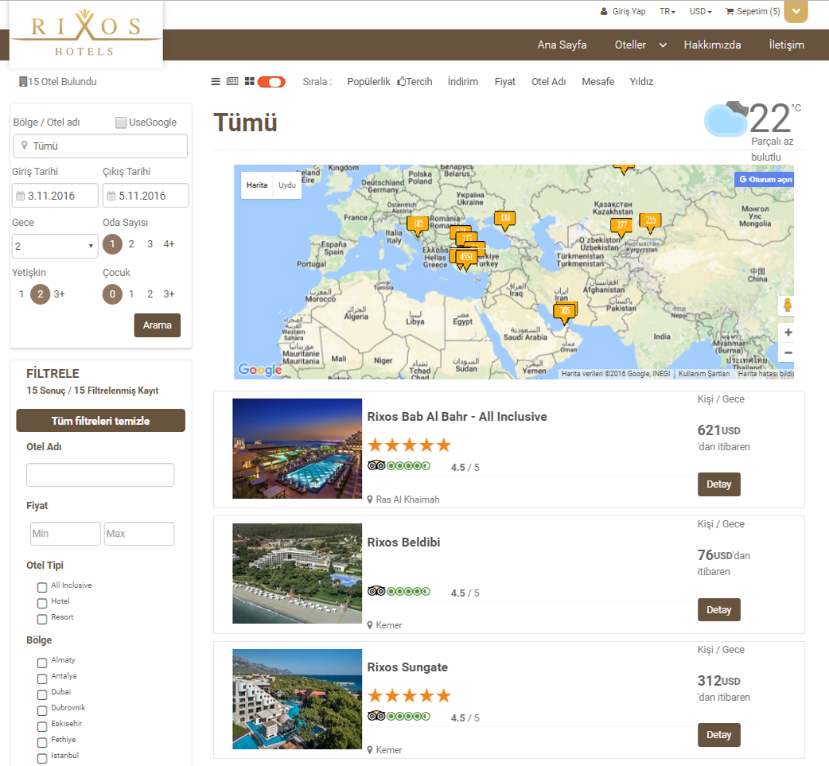
Task: Click the Max price field
Action: click(x=139, y=534)
